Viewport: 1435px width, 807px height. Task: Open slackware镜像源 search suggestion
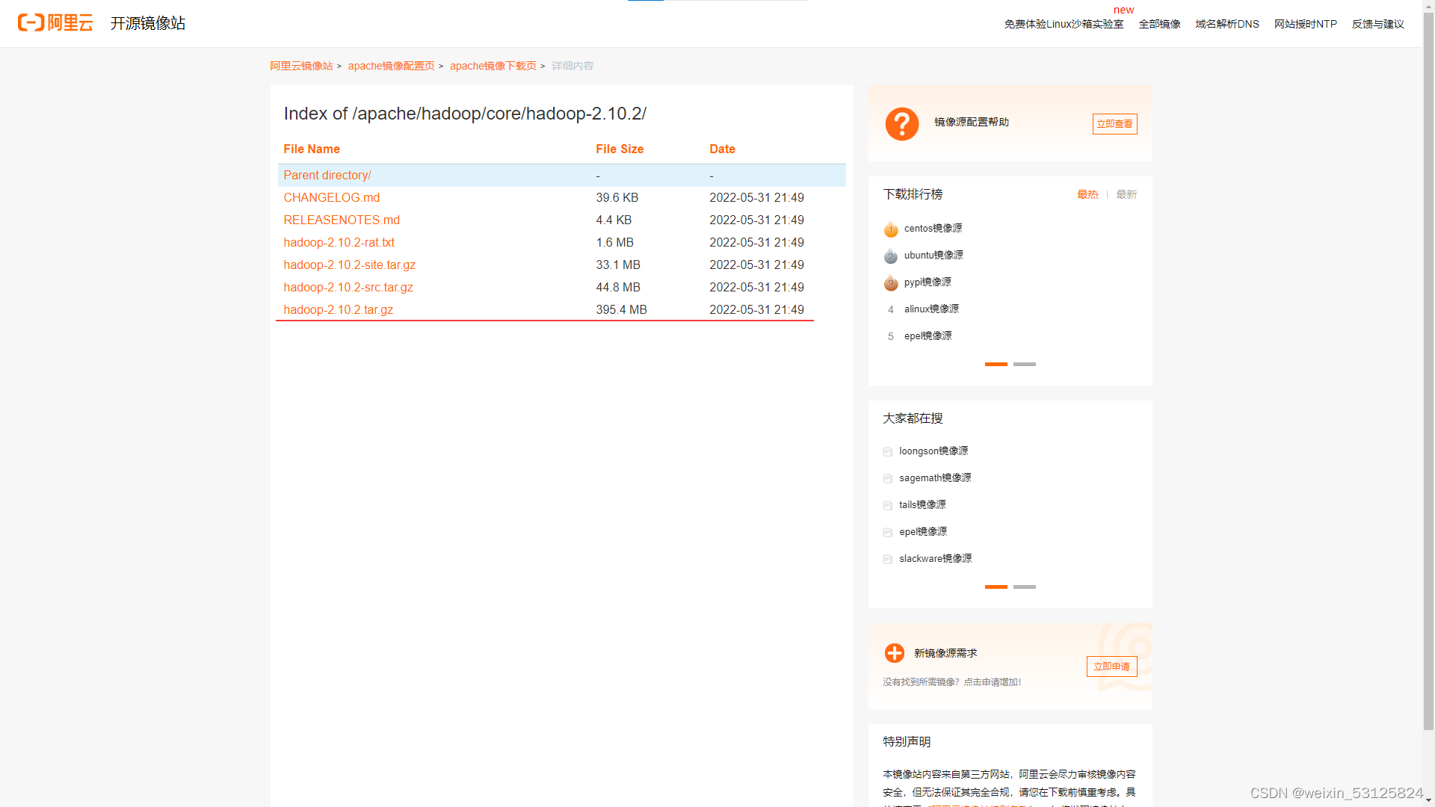pyautogui.click(x=936, y=559)
